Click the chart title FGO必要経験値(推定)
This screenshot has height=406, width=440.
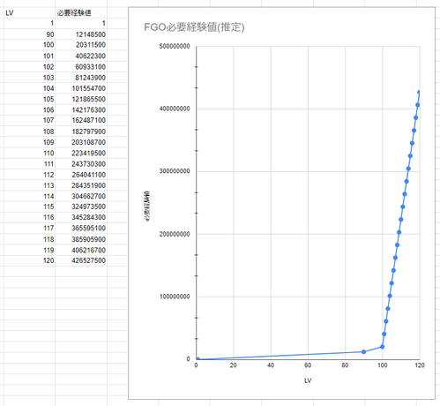tap(194, 27)
